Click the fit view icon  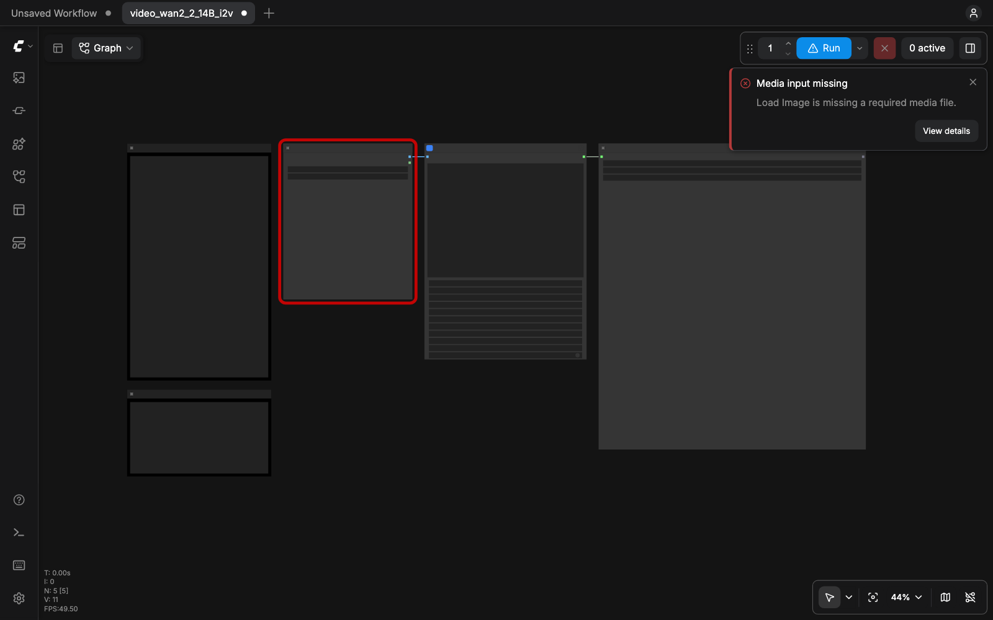(x=873, y=597)
